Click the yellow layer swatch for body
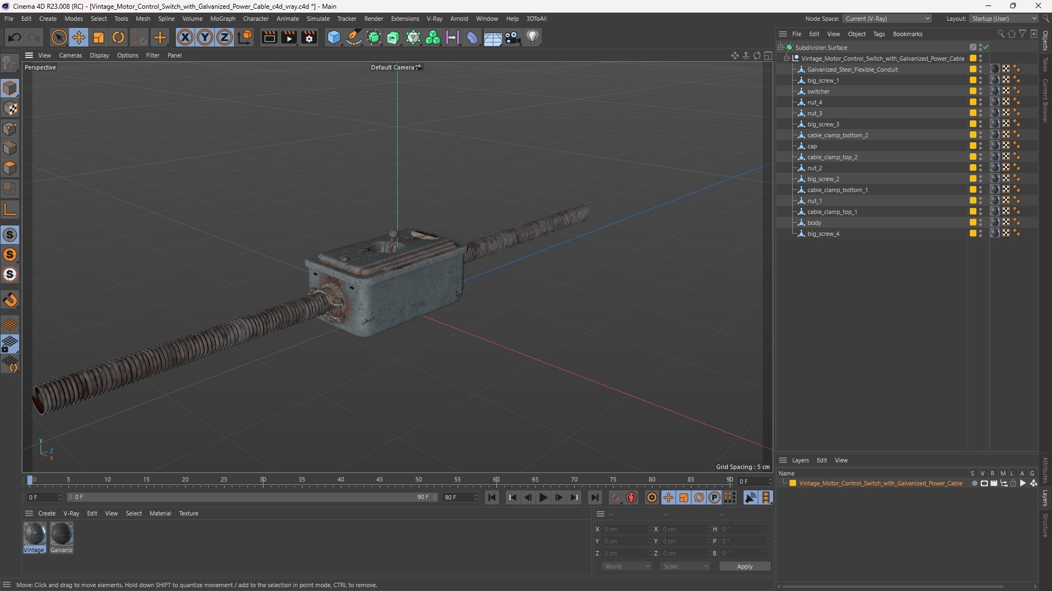Screen dimensions: 1052x591 [973, 223]
